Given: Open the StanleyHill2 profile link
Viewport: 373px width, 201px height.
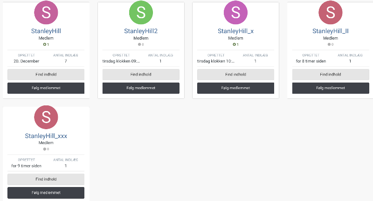Looking at the screenshot, I should tap(141, 31).
